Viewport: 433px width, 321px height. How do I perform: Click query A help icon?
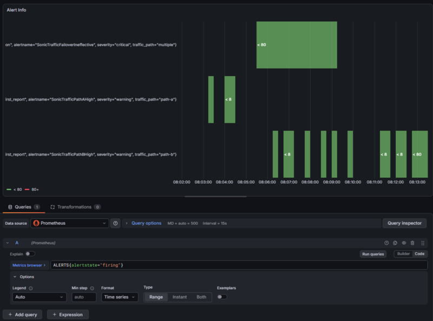386,243
